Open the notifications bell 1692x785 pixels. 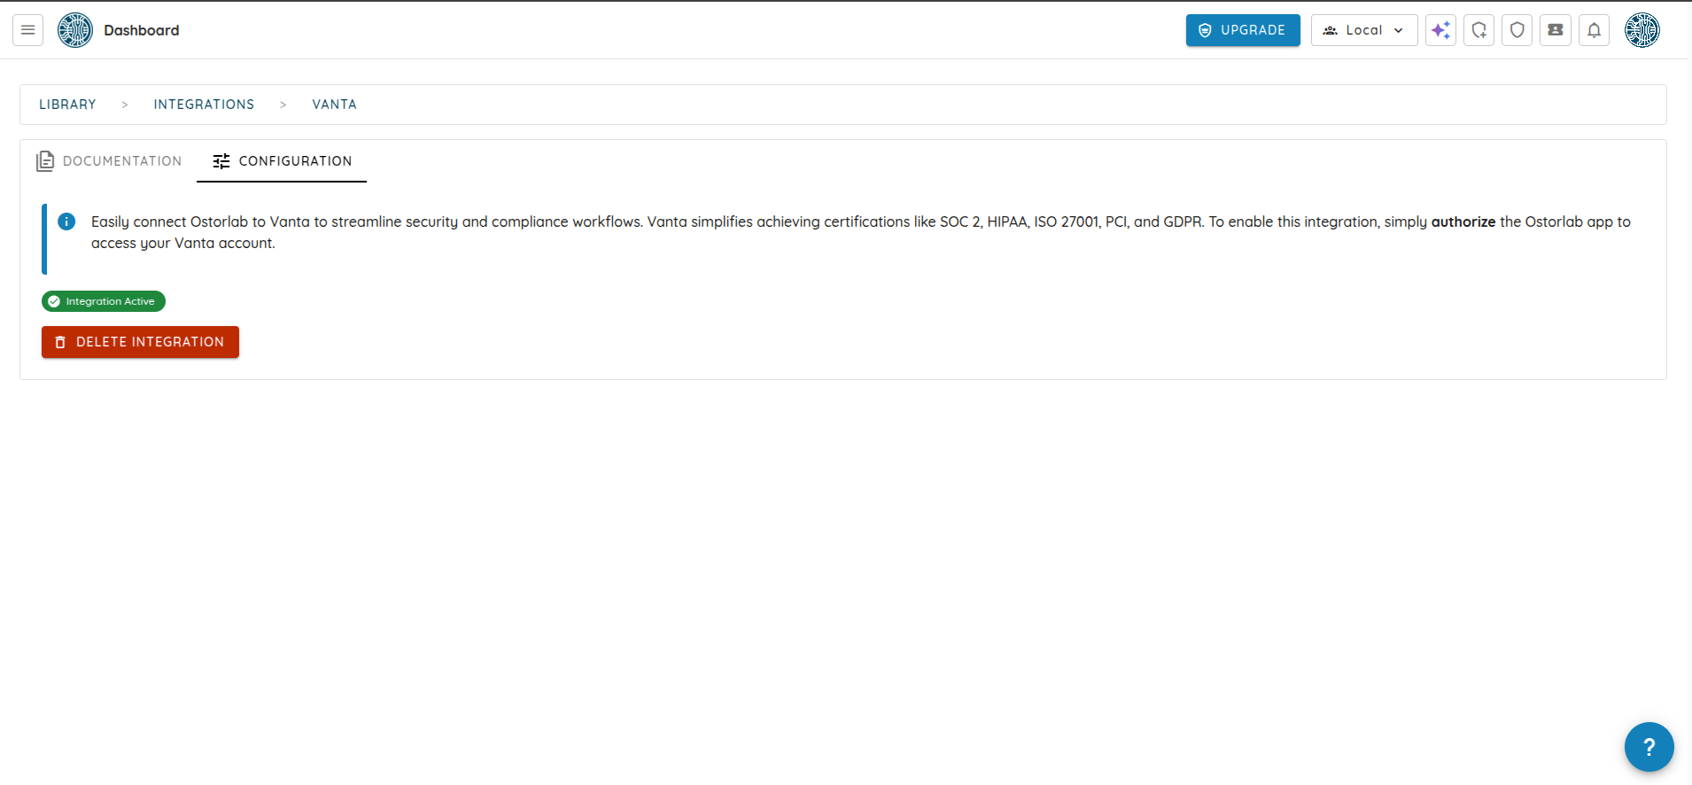(x=1594, y=30)
